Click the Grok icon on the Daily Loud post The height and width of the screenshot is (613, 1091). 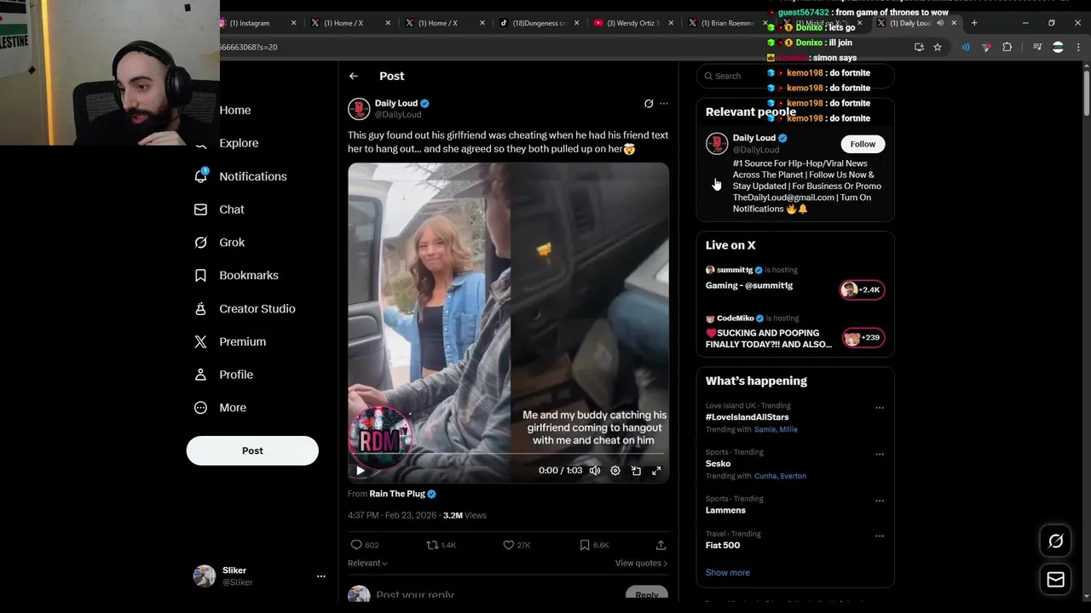[649, 104]
